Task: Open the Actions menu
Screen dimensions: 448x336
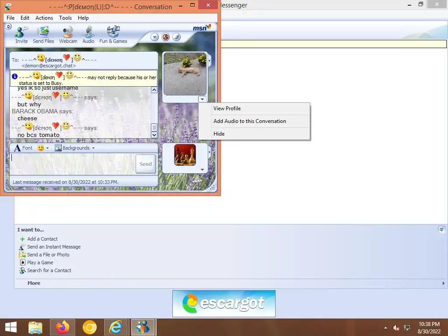Action: [x=44, y=17]
